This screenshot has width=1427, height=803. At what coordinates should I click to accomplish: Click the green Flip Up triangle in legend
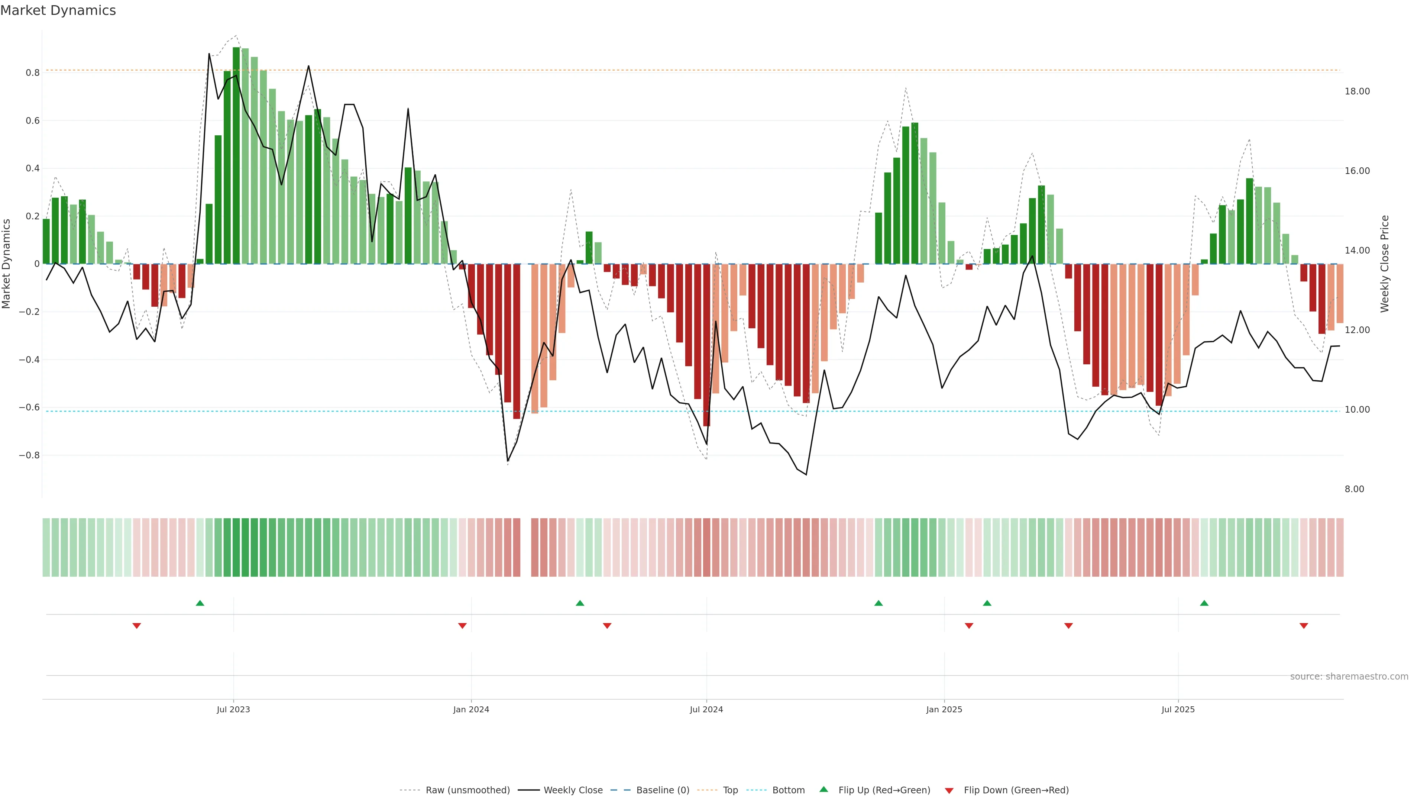point(824,789)
